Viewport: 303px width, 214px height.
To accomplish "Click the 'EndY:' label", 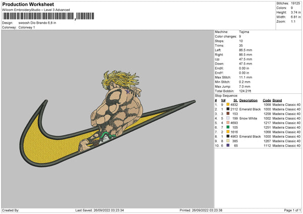I will pos(219,73).
